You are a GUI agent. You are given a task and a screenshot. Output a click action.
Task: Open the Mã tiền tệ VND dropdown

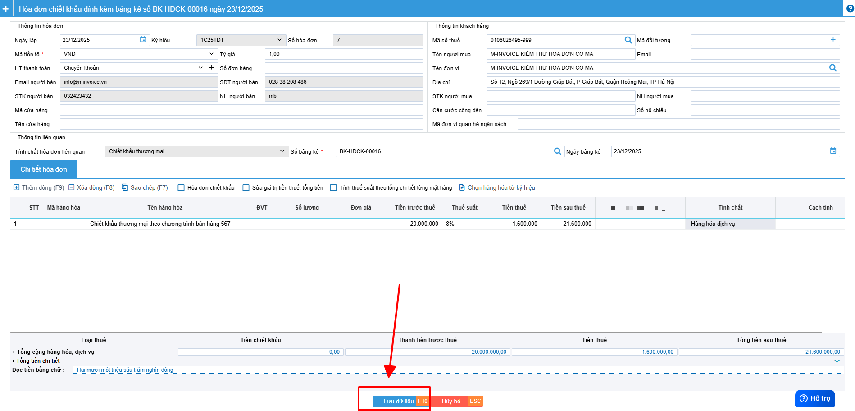pyautogui.click(x=138, y=54)
